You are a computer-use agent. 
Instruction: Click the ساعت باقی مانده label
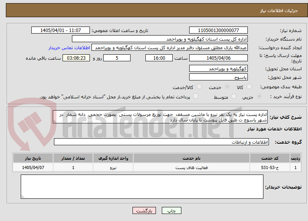point(43,58)
